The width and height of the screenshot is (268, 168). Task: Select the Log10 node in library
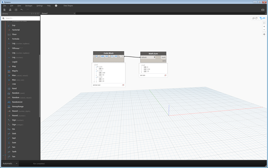click(x=15, y=62)
